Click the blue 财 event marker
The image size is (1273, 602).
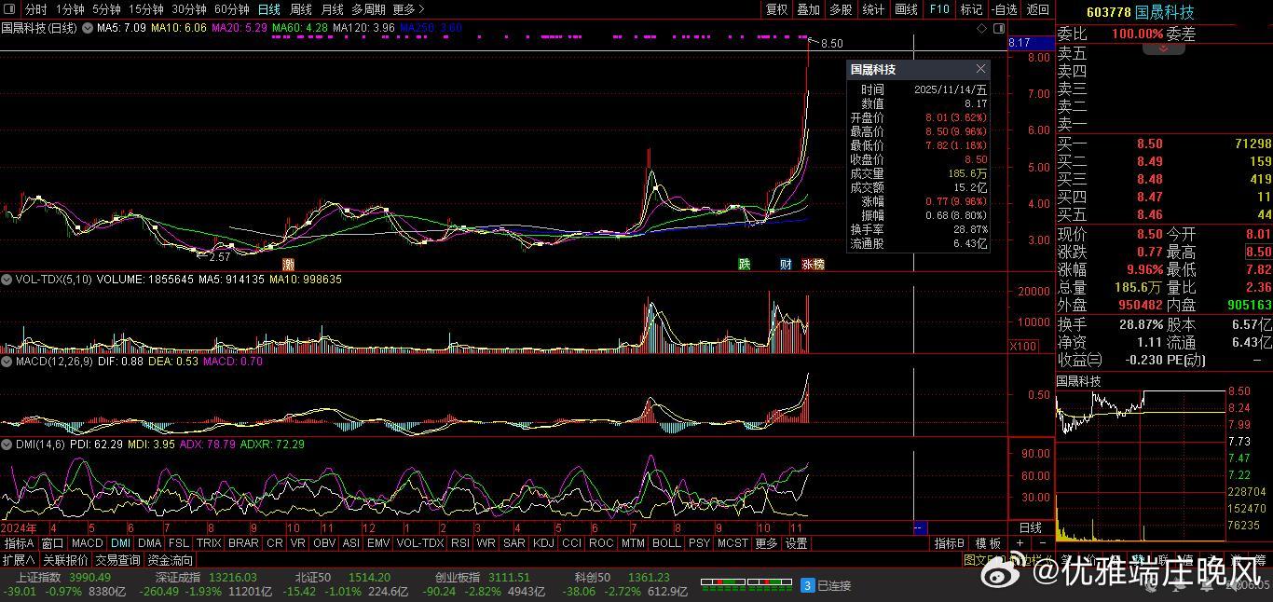point(786,265)
